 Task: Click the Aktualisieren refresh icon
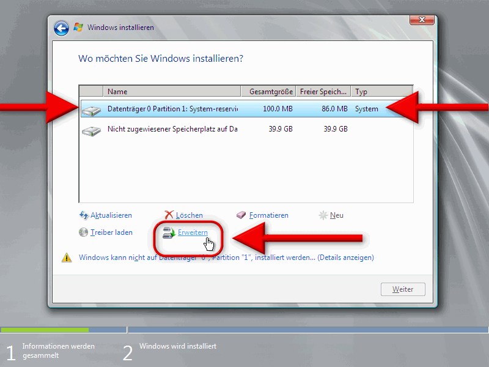pos(84,215)
